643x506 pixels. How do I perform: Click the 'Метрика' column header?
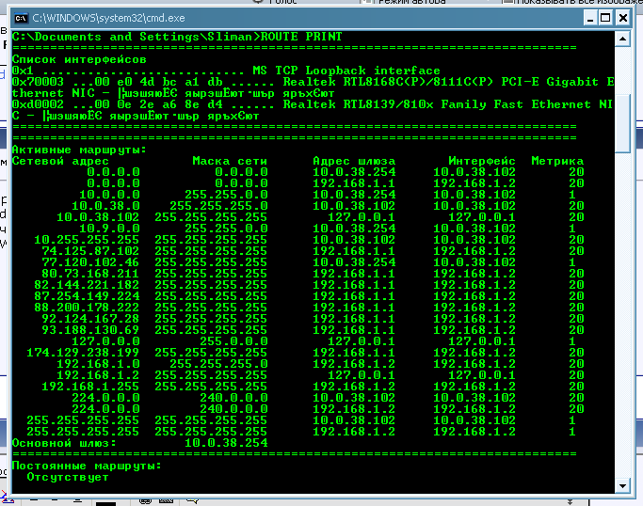(557, 161)
